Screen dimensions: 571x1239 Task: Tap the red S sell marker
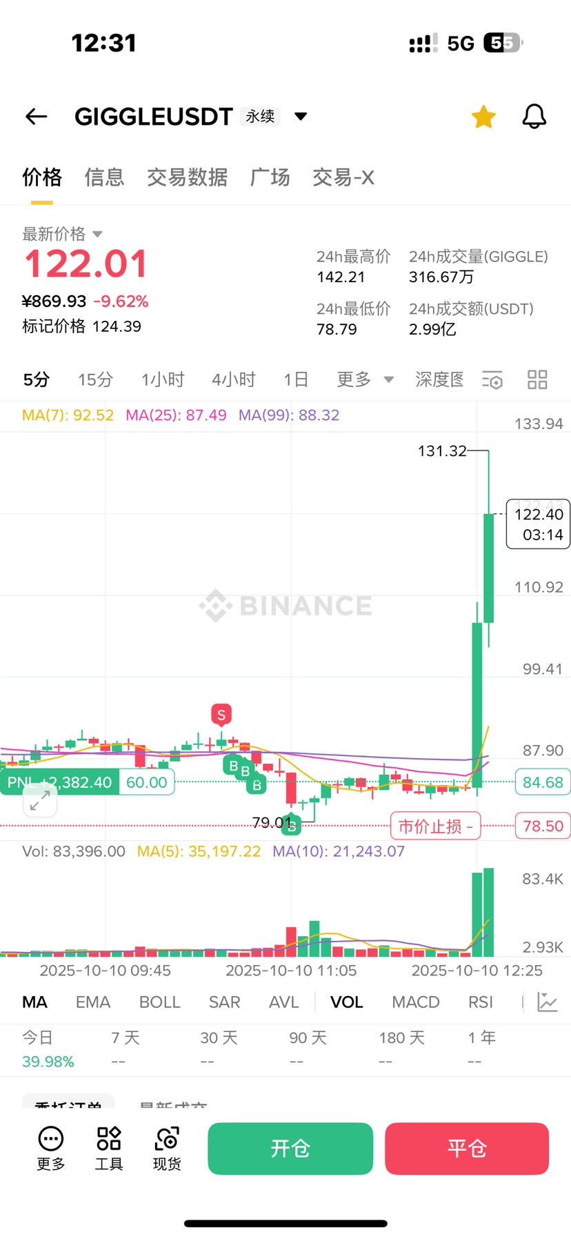pos(221,715)
